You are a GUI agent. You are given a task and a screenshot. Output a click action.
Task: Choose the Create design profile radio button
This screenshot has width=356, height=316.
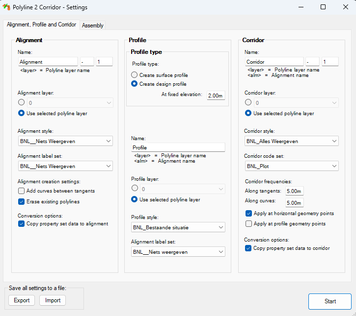pyautogui.click(x=135, y=84)
